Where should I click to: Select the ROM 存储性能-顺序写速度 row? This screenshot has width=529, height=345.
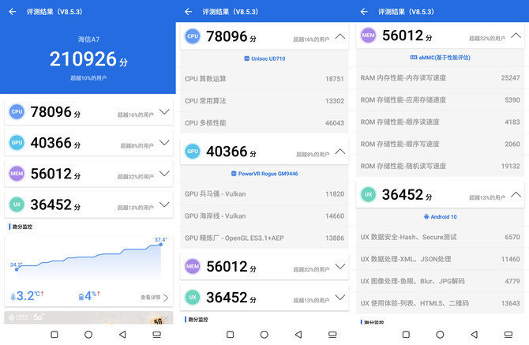coord(440,144)
